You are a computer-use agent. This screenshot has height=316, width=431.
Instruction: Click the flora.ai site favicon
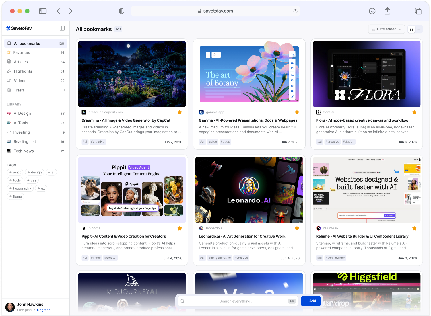point(319,112)
